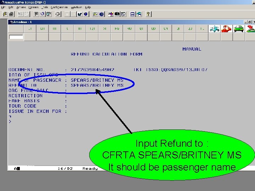Click the QD smart key button
Image resolution: width=255 pixels, height=191 pixels.
coord(153,29)
